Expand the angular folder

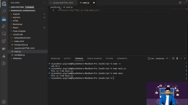(16, 14)
